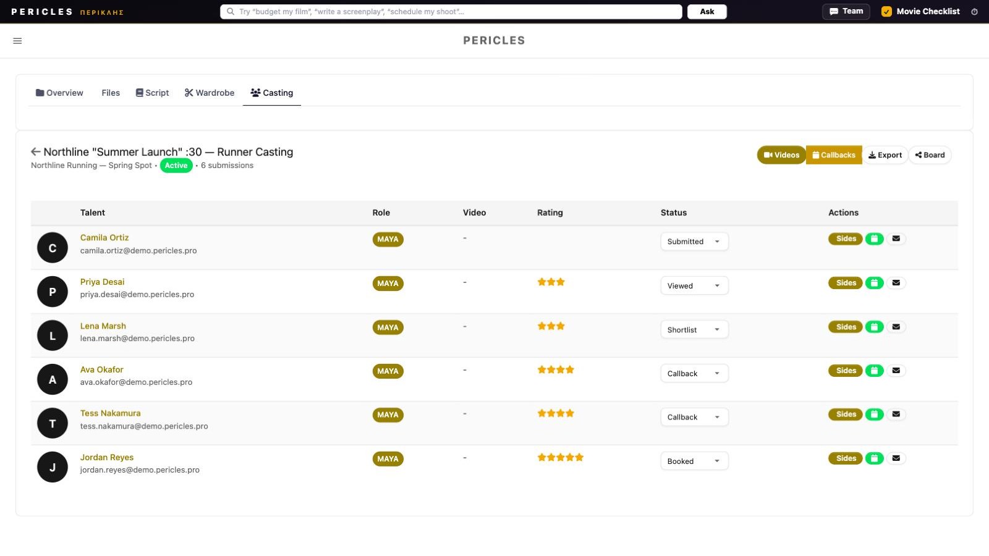Screen dimensions: 989x556
Task: Open the hamburger sidebar menu
Action: tap(17, 41)
